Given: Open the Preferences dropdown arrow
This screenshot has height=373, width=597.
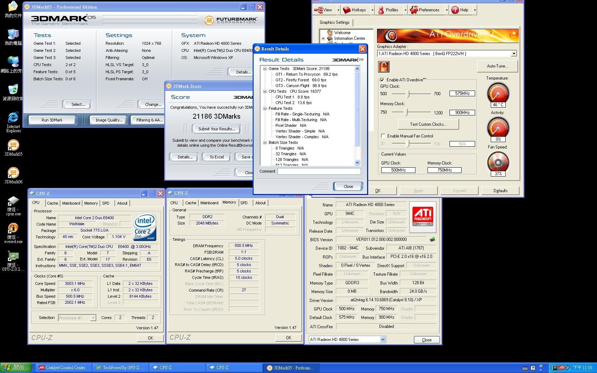Looking at the screenshot, I should click(x=446, y=10).
